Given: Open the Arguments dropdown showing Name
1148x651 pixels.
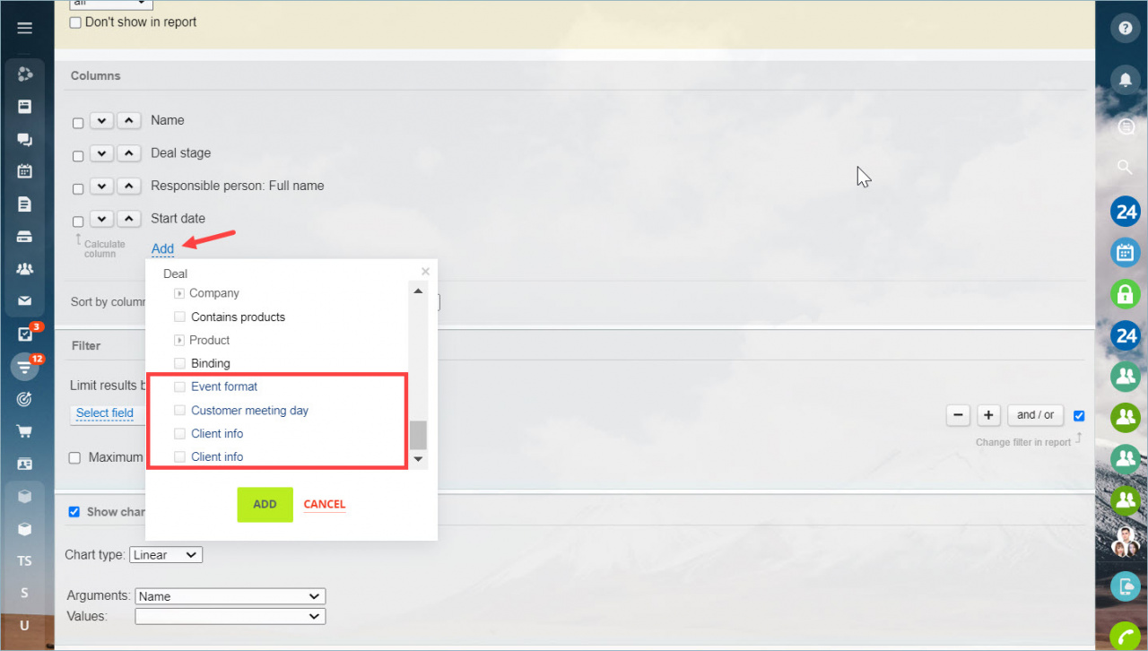Looking at the screenshot, I should (230, 596).
